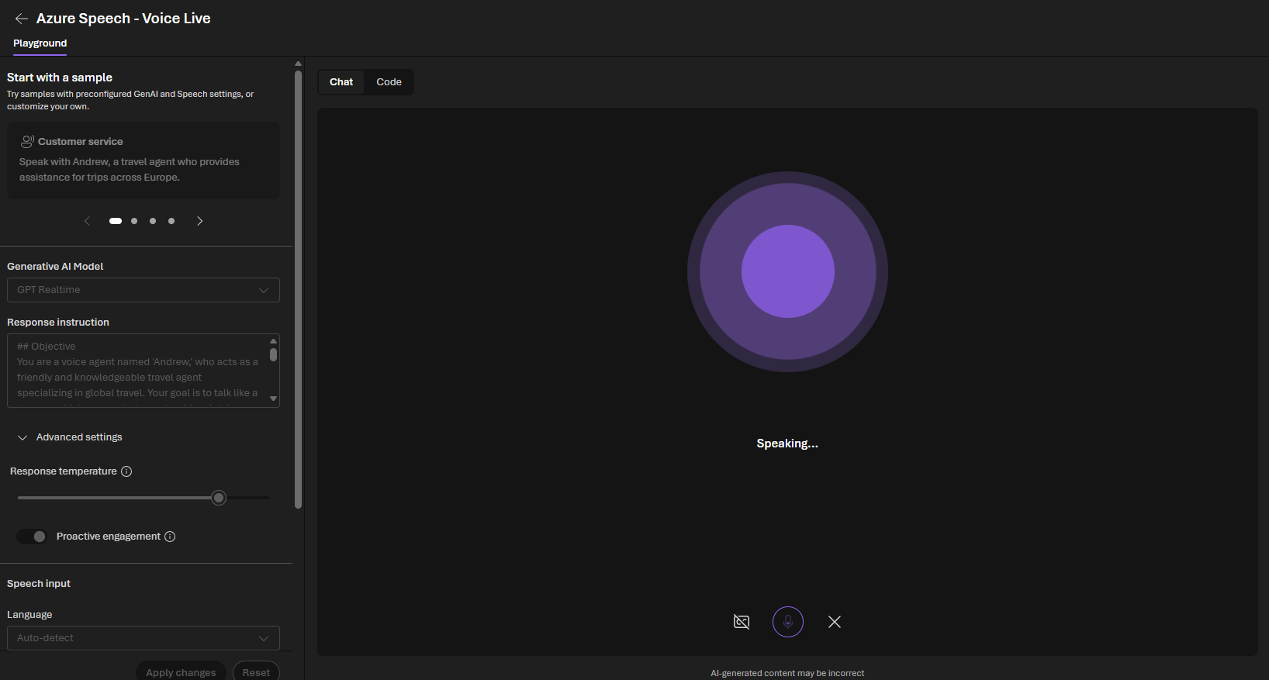
Task: Toggle the Proactive engagement switch
Action: tap(32, 537)
